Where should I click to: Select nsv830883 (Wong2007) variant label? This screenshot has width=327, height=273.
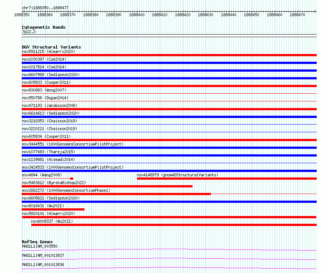pyautogui.click(x=44, y=90)
